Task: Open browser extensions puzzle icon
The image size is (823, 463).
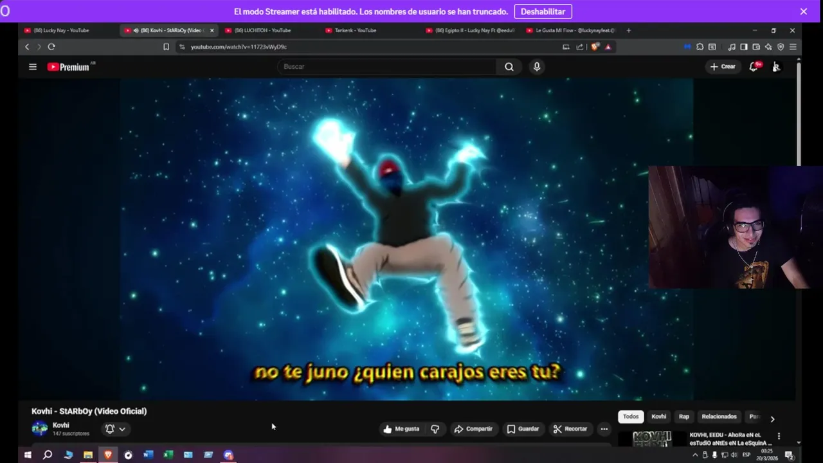Action: pyautogui.click(x=700, y=47)
